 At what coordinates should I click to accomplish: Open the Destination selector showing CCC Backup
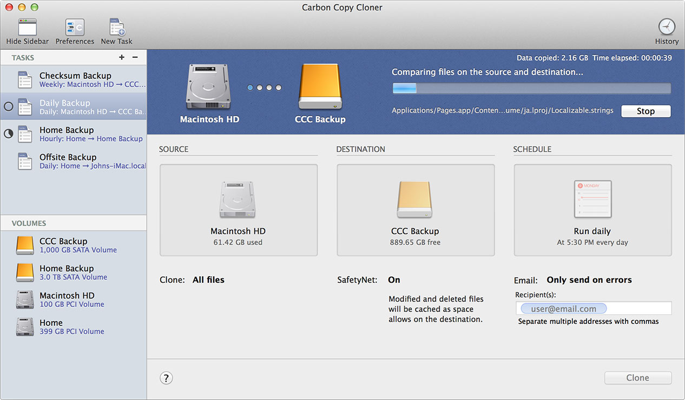pos(415,210)
